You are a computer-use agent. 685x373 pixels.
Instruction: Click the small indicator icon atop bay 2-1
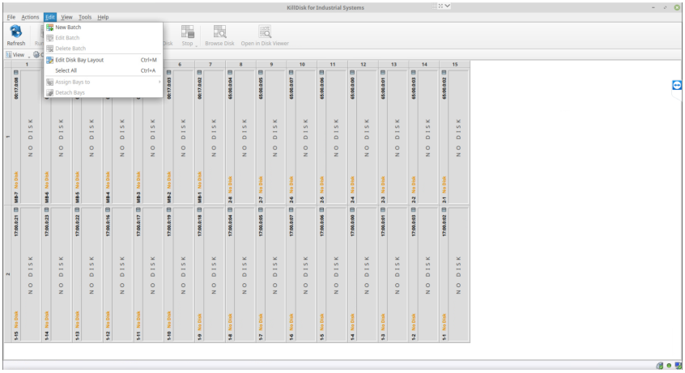pos(445,73)
